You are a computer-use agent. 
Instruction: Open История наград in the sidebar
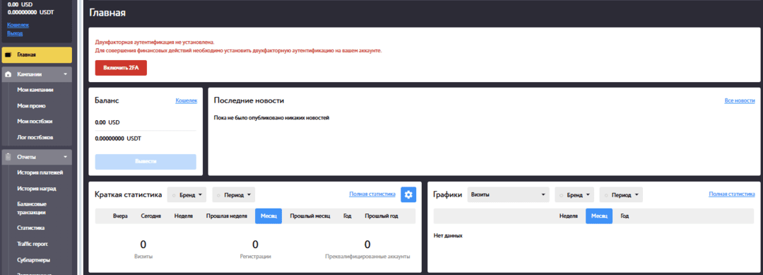point(37,188)
